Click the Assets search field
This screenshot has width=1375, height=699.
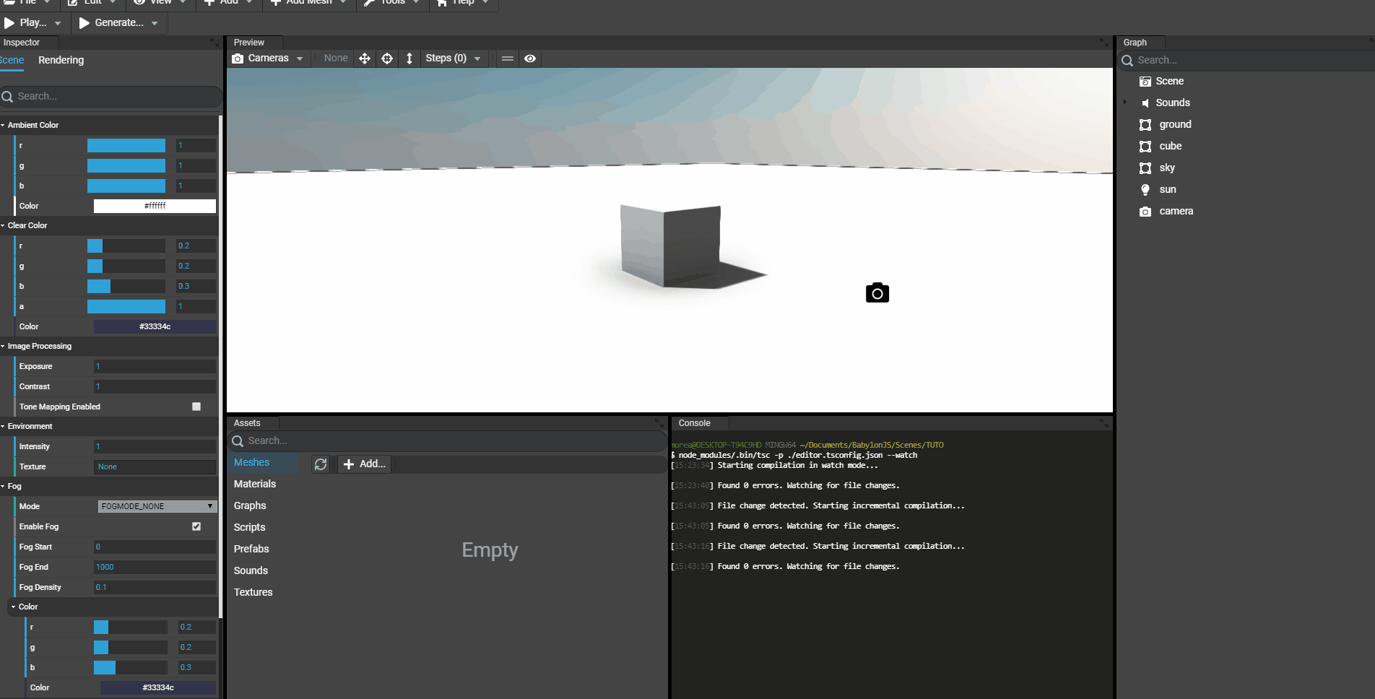click(448, 441)
